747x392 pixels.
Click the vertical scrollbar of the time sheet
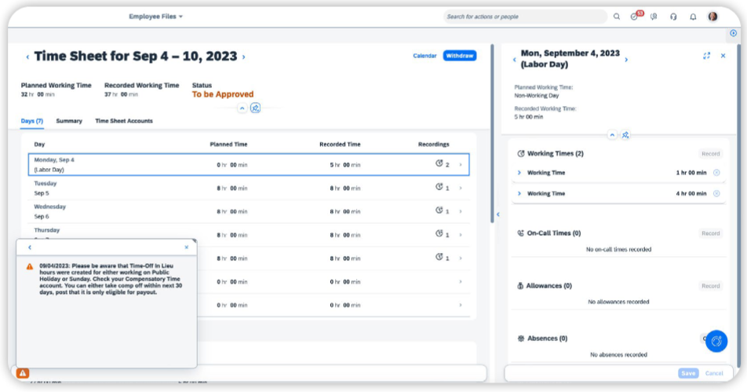point(492,134)
